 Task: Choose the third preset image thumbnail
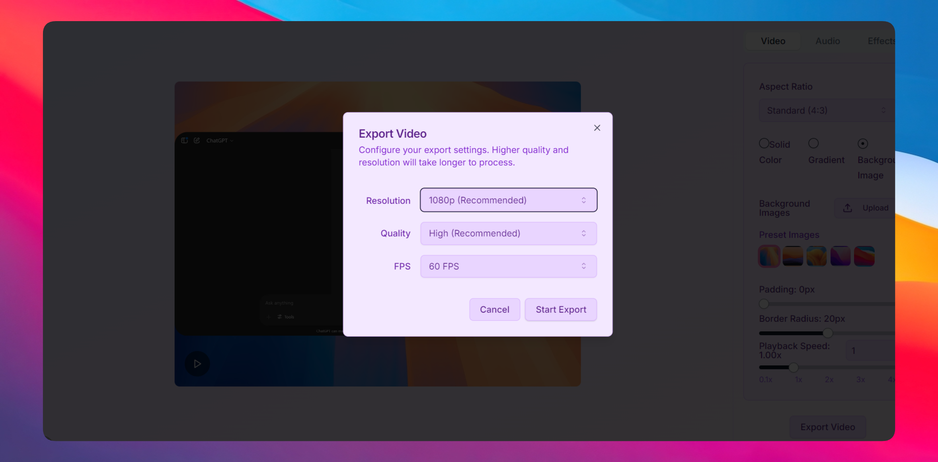(817, 256)
